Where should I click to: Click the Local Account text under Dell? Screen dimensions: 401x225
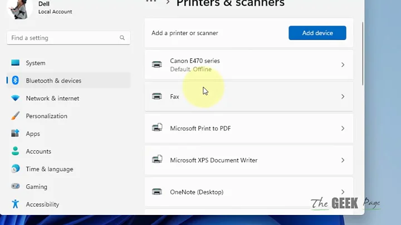coord(55,12)
